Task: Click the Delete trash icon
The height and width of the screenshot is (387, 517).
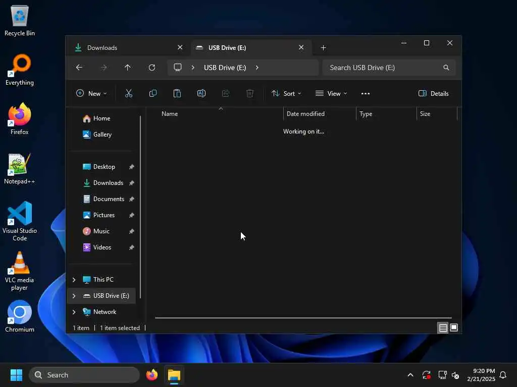Action: (250, 93)
